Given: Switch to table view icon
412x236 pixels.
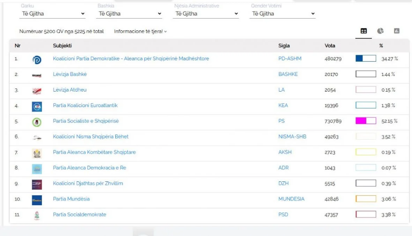Looking at the screenshot, I should pos(363,31).
